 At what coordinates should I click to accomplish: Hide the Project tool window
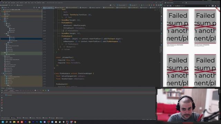point(41,8)
